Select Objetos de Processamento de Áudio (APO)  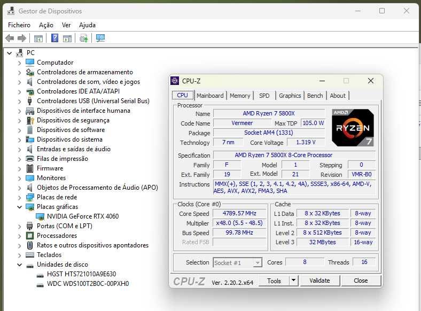point(97,188)
